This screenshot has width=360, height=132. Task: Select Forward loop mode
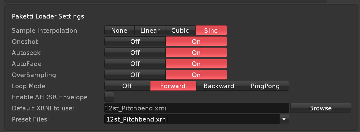173,86
